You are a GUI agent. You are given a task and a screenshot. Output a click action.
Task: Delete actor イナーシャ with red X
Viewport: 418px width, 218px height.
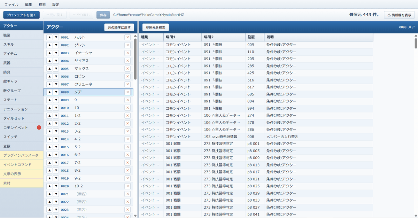127,53
